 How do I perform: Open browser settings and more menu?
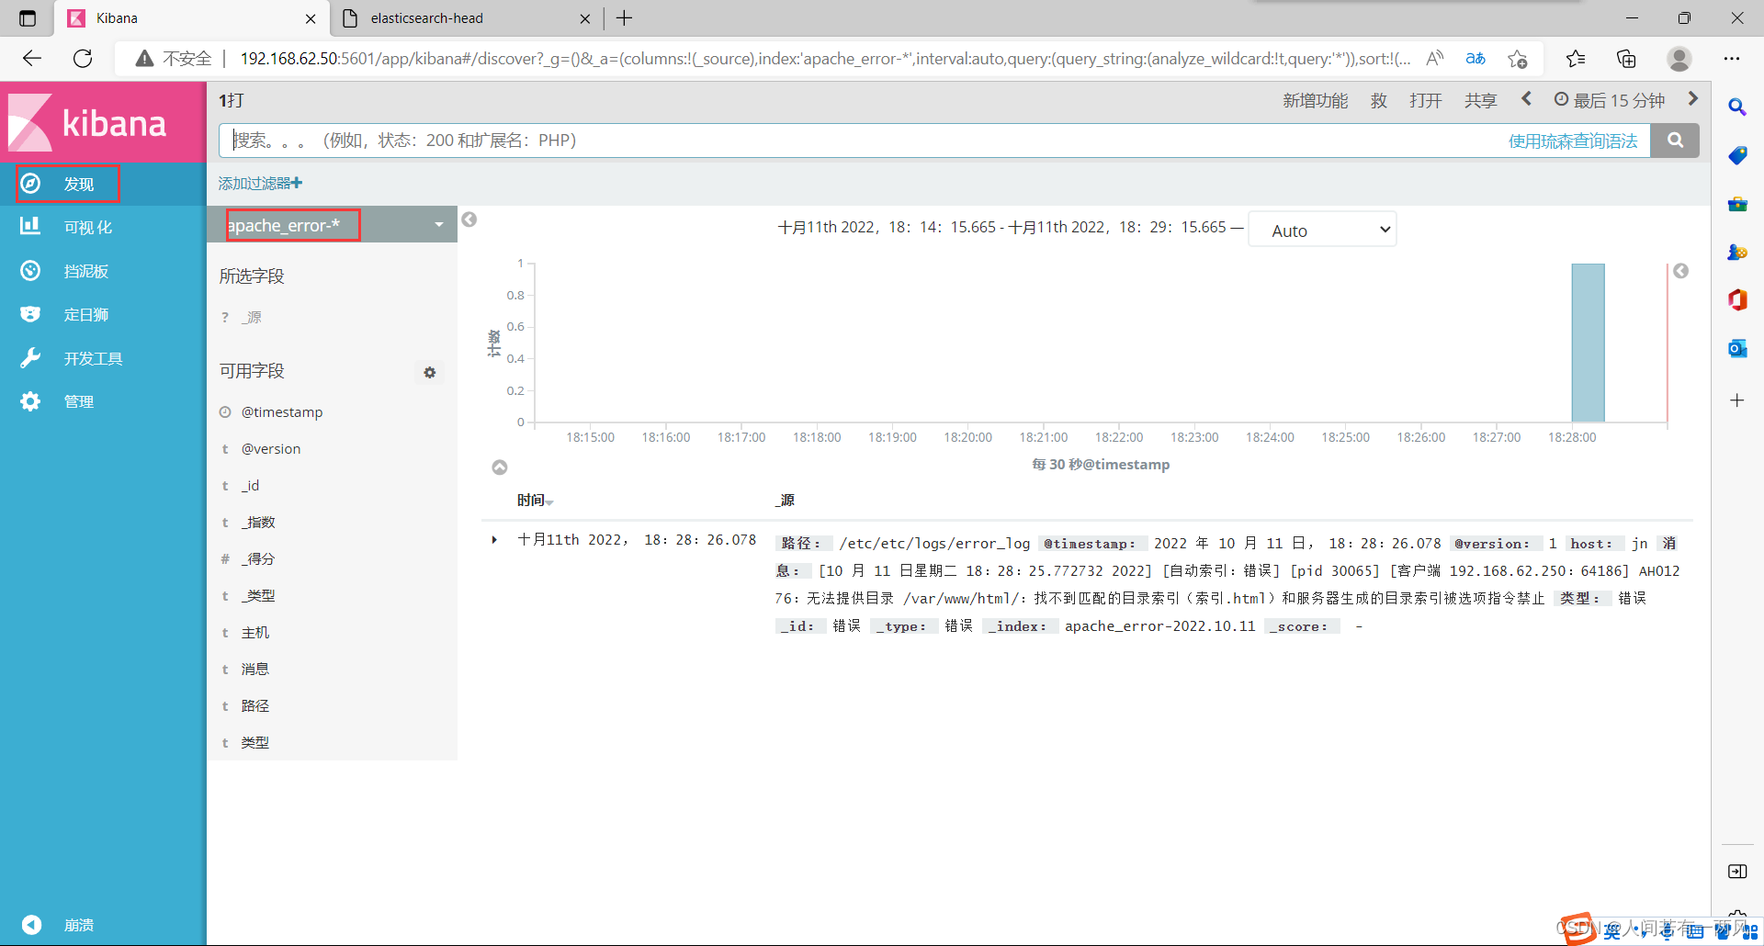1732,59
